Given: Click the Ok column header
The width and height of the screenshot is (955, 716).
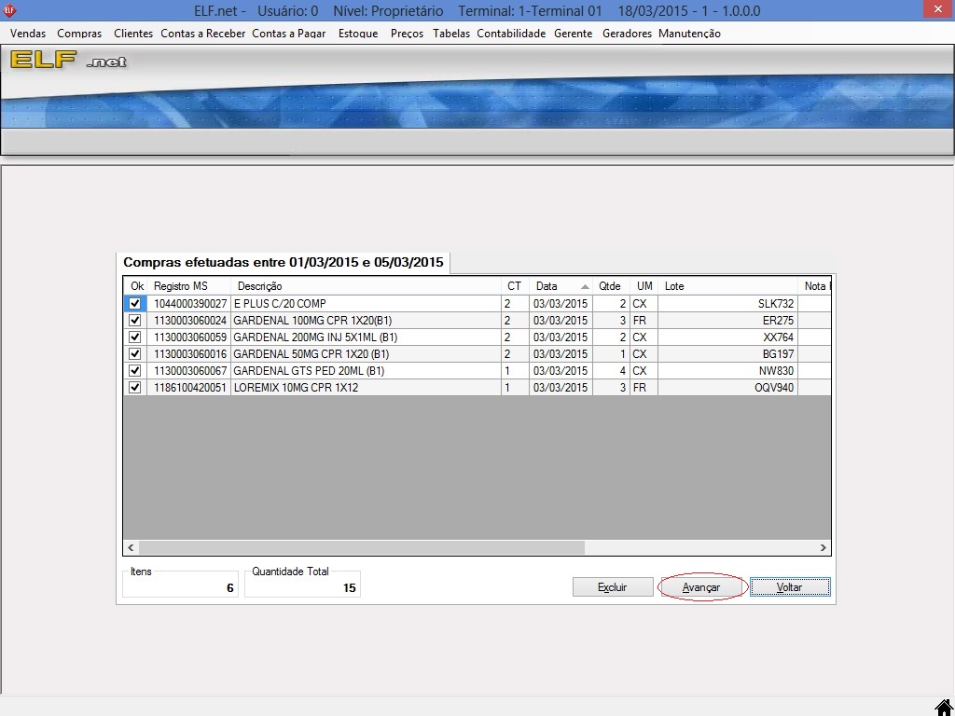Looking at the screenshot, I should pyautogui.click(x=136, y=286).
